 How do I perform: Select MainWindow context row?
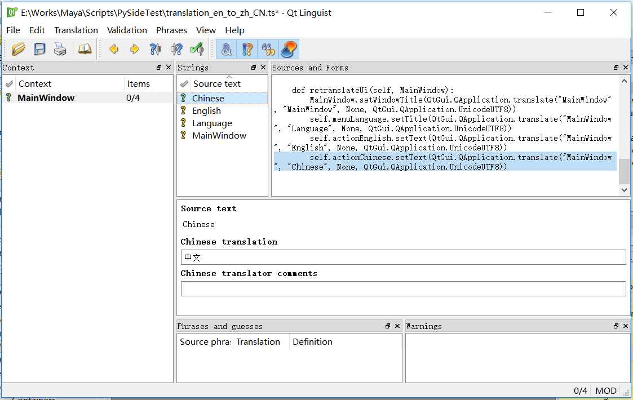click(x=87, y=97)
